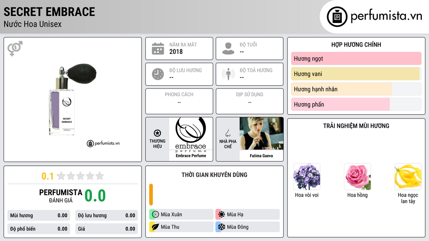The image size is (429, 241).
Task: Click the Hương ngọt accord bar
Action: coord(356,59)
